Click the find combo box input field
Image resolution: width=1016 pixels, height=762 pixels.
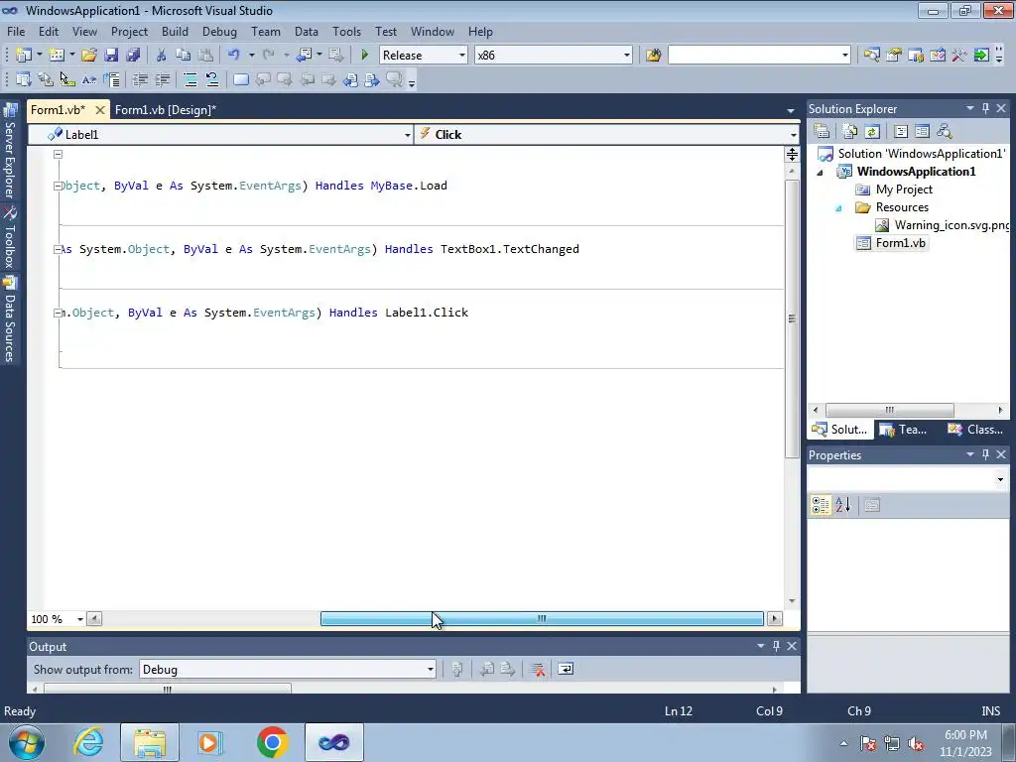[x=754, y=56]
